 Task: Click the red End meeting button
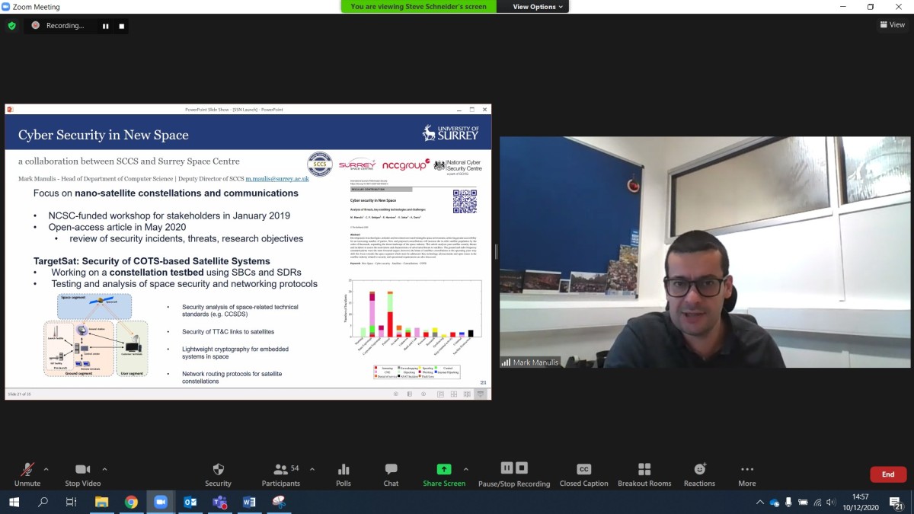[x=887, y=474]
